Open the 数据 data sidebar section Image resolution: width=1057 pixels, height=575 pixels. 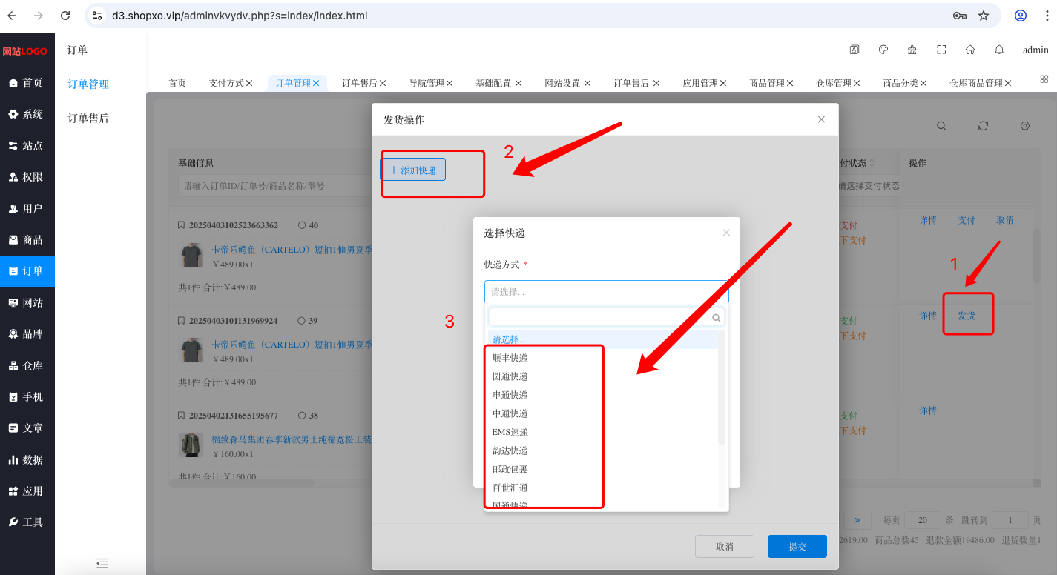point(27,460)
